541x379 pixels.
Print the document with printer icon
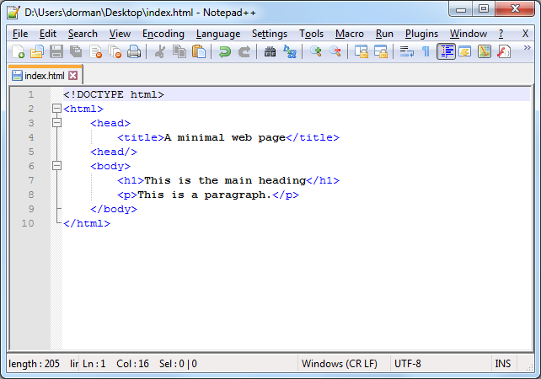(x=134, y=51)
